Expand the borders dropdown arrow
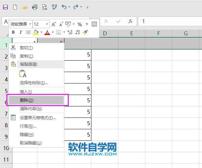Screen dimensions: 202x168 (x=64, y=32)
